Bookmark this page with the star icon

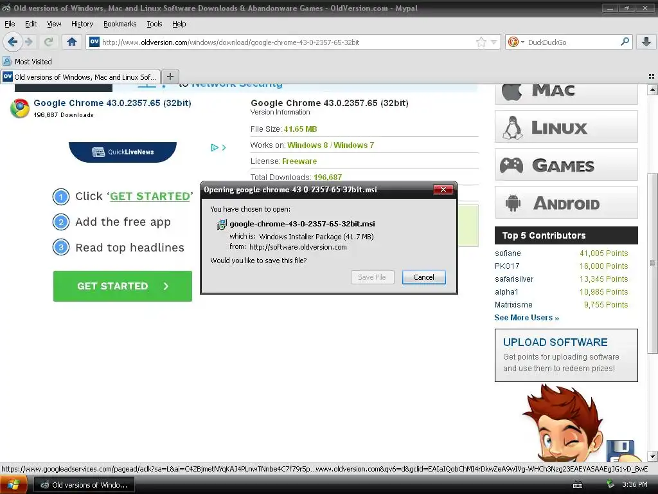[x=481, y=42]
